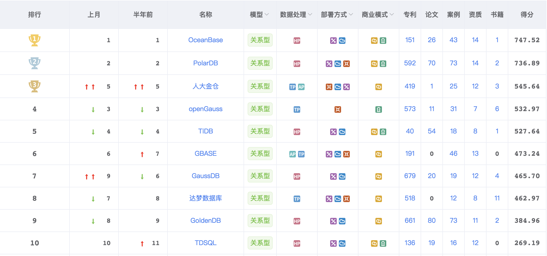Click the 得分 column header
The image size is (547, 256).
click(527, 15)
